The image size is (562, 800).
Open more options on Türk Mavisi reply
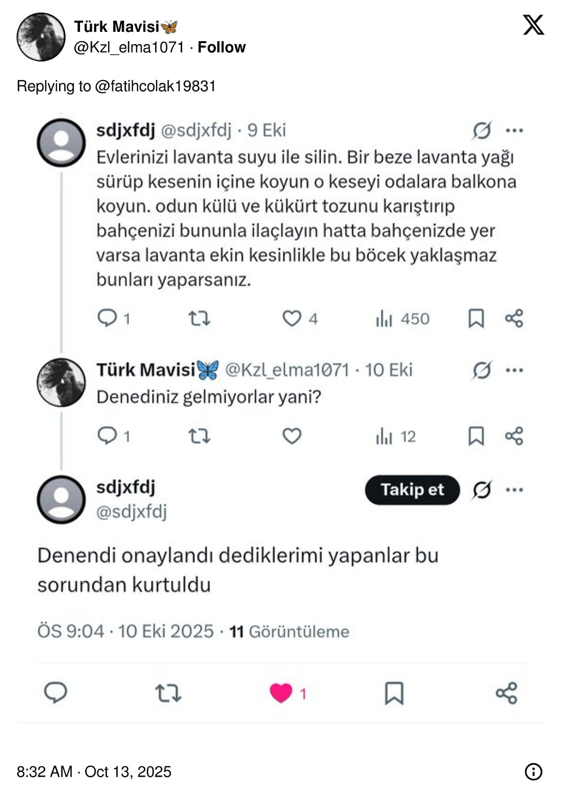(514, 370)
